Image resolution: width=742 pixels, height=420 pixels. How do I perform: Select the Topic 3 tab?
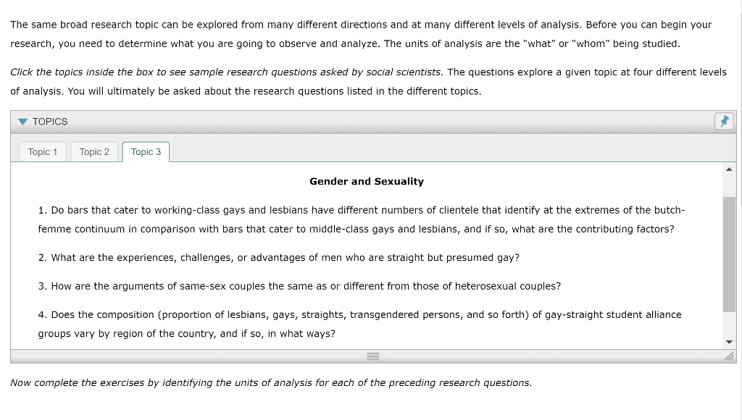(146, 152)
